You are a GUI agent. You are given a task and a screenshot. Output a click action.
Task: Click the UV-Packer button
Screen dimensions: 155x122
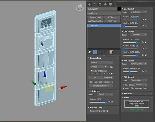point(112,17)
